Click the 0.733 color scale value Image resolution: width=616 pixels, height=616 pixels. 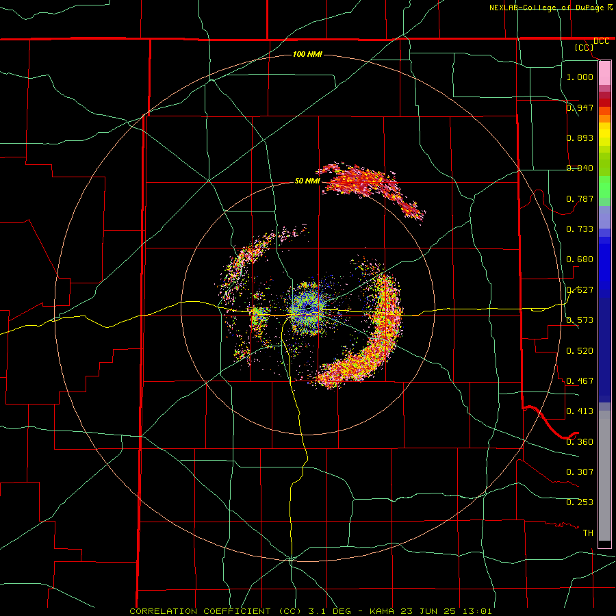tap(580, 229)
